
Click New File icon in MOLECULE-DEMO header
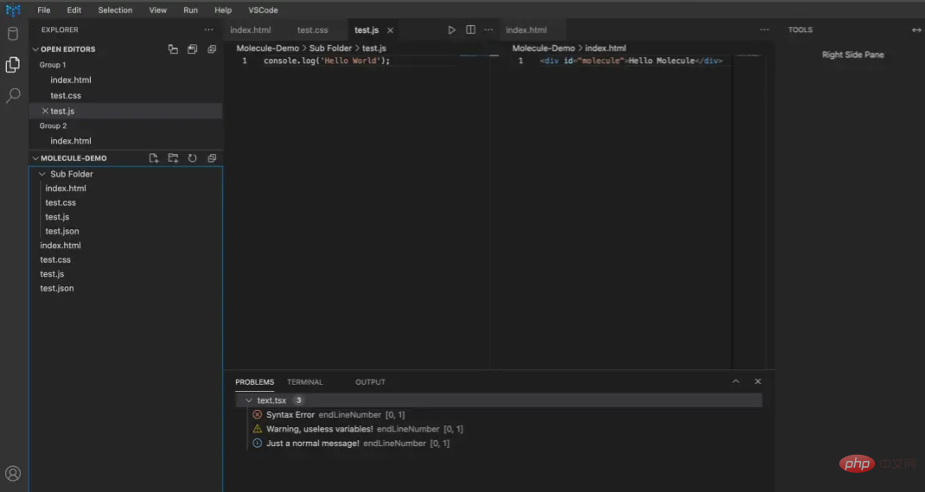tap(154, 158)
